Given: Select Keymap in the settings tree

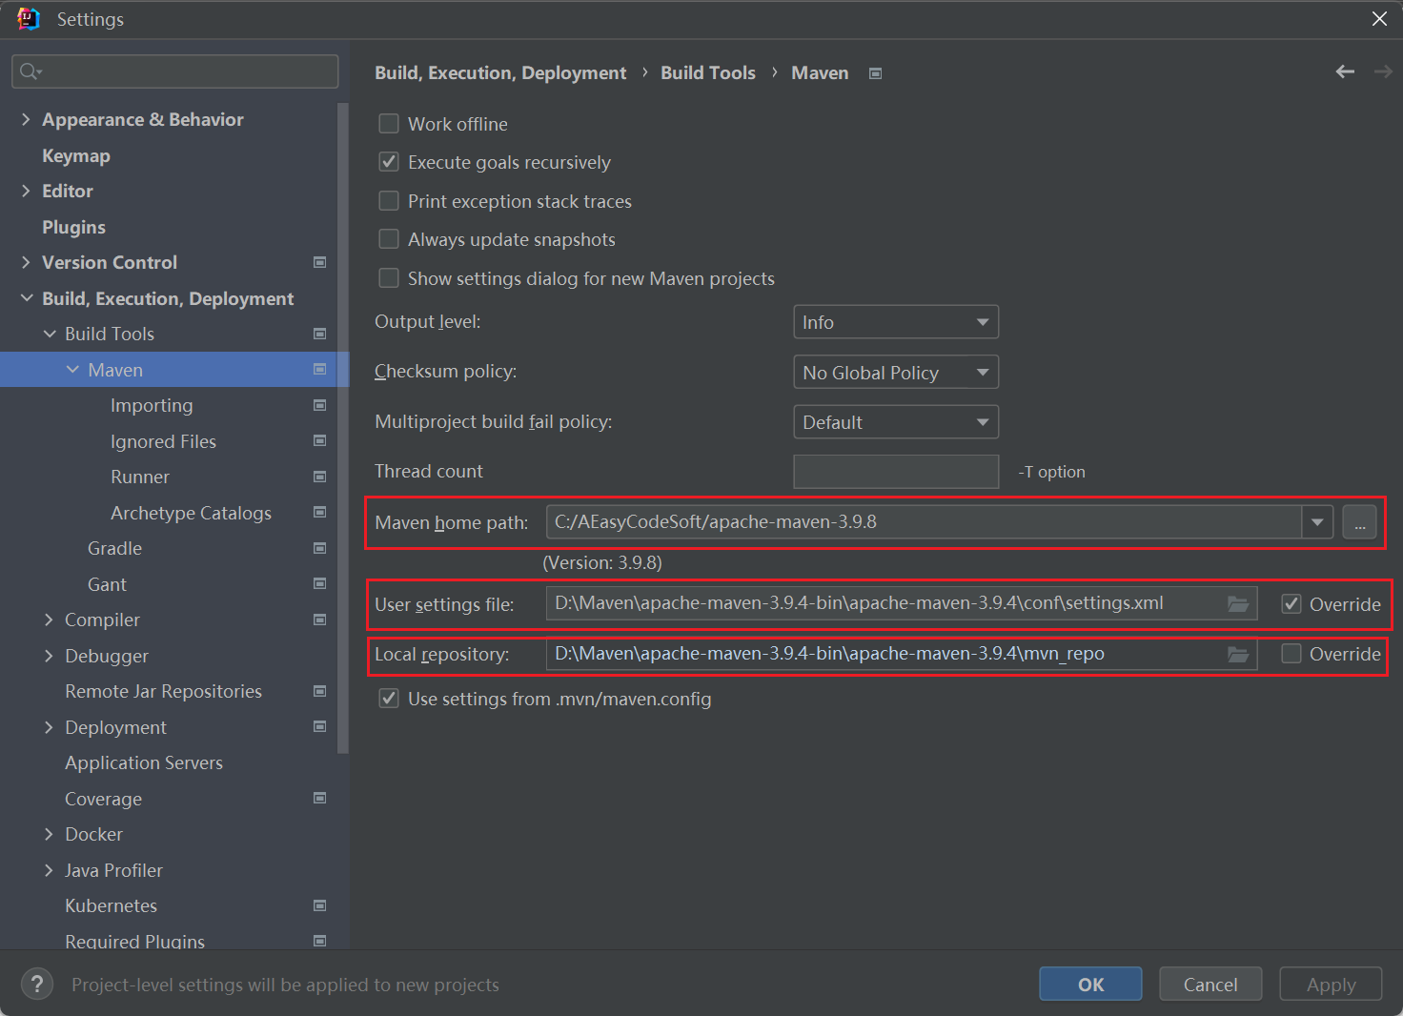Looking at the screenshot, I should click(76, 155).
